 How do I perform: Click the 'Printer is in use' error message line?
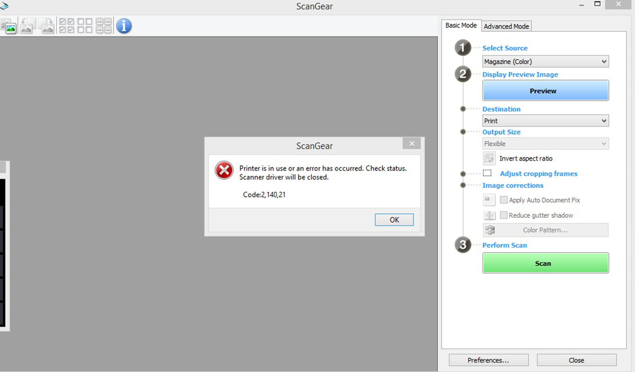pos(323,168)
